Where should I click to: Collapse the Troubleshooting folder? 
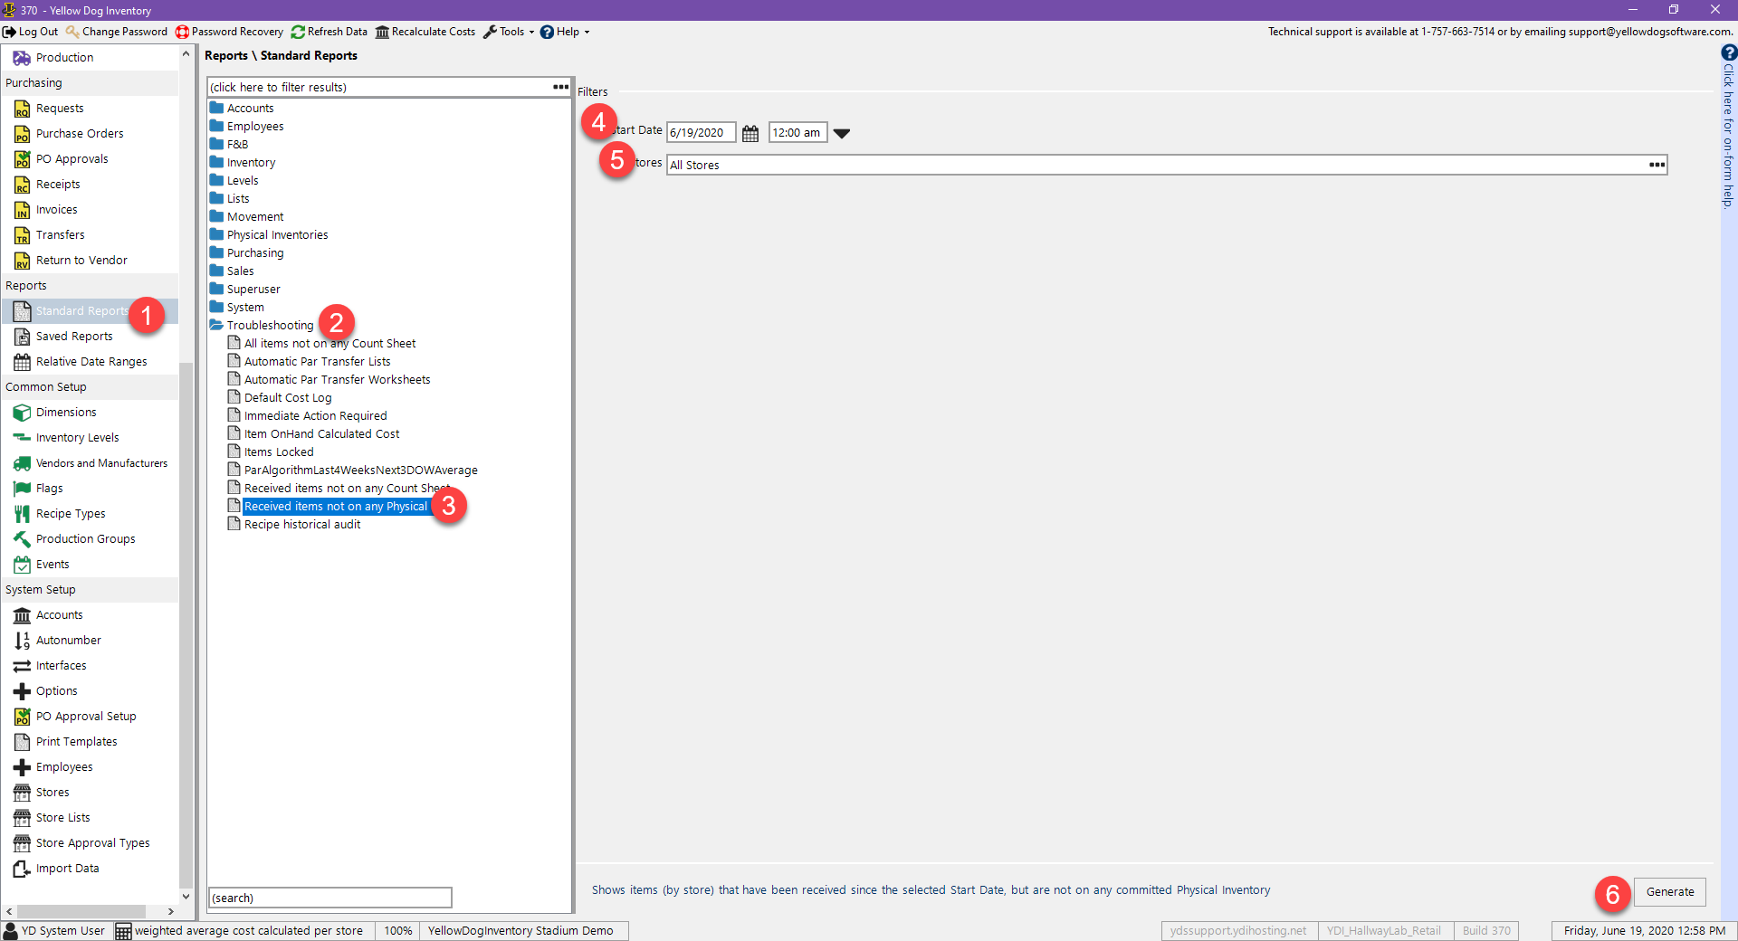(x=216, y=325)
